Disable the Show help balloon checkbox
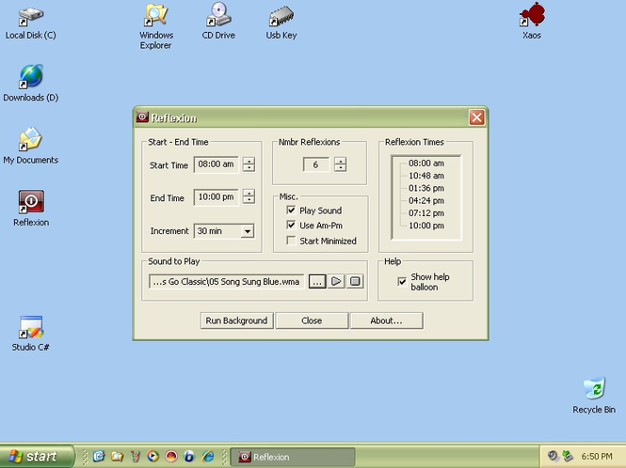The width and height of the screenshot is (626, 468). pyautogui.click(x=402, y=282)
